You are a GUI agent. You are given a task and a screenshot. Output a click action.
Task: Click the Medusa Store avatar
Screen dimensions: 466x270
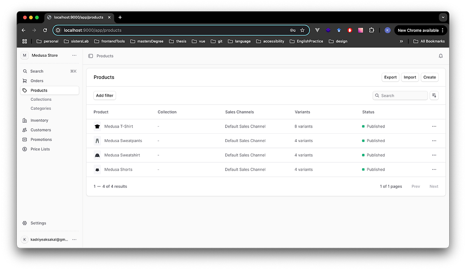25,55
